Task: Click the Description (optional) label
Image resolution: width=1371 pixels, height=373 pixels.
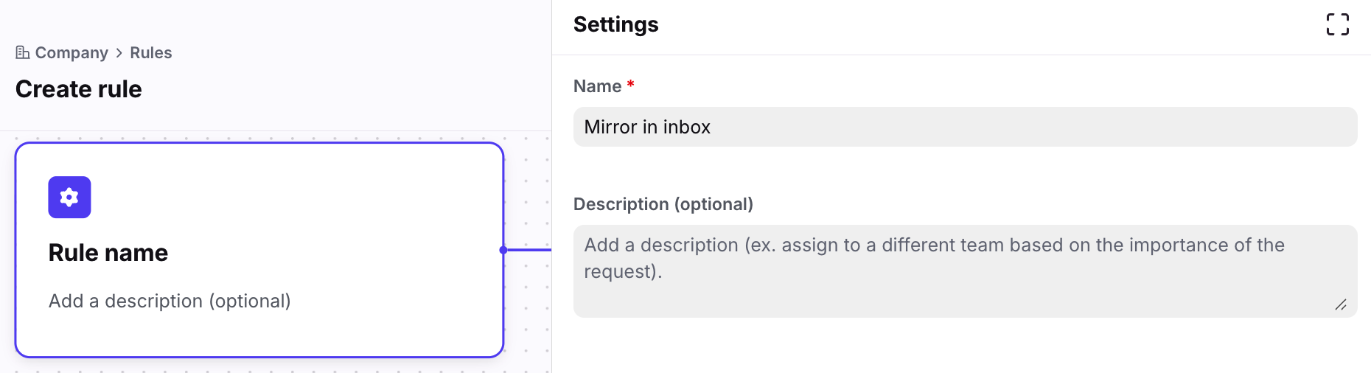Action: coord(663,204)
